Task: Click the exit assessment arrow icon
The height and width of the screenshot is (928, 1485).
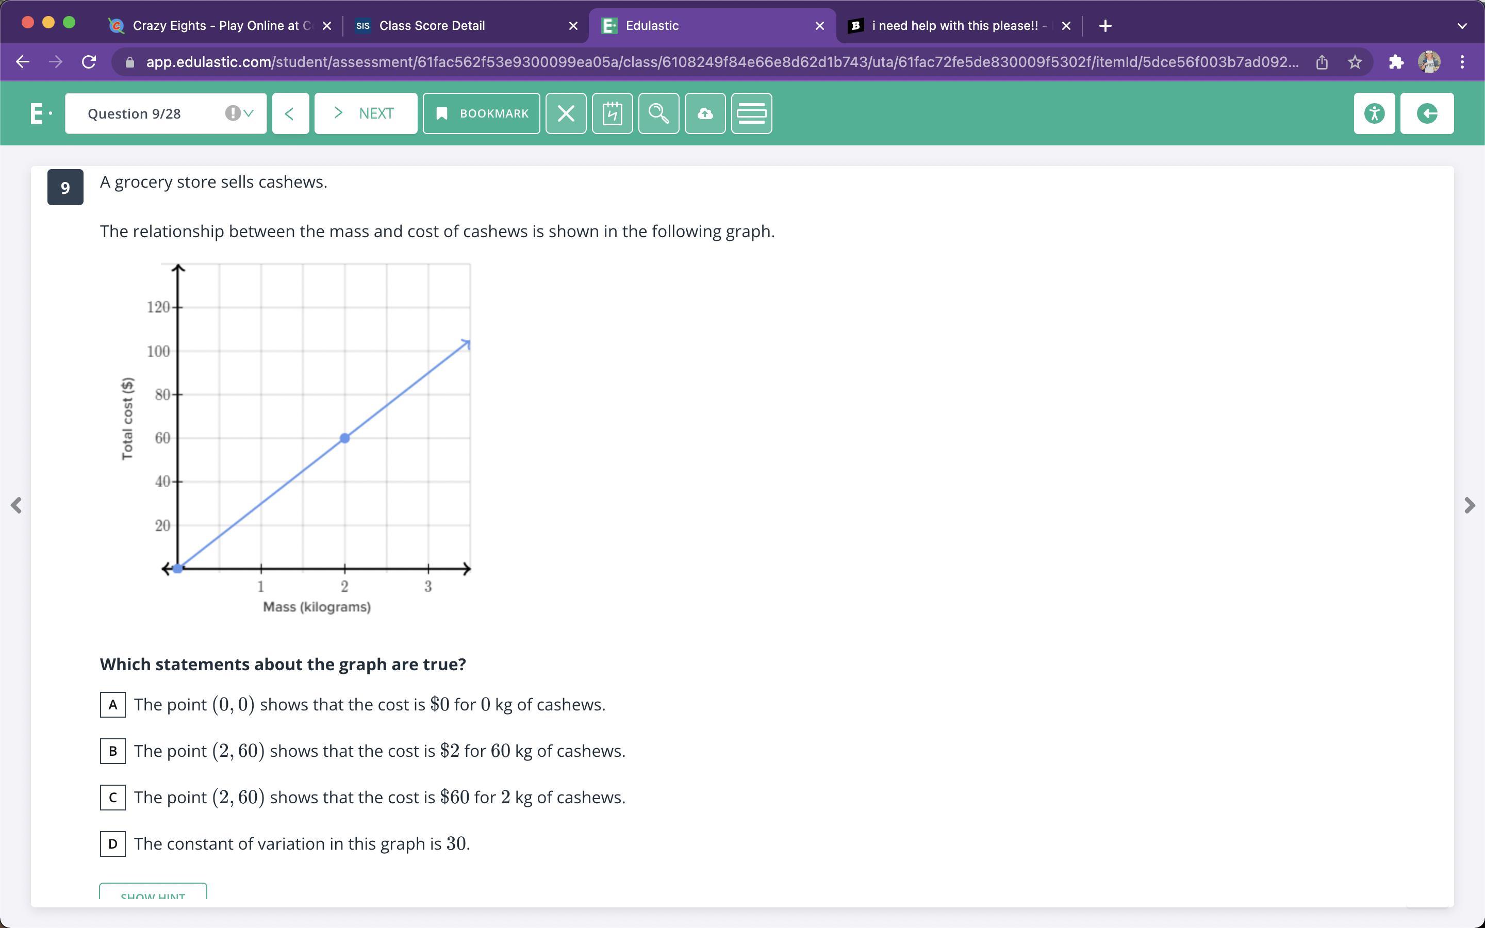Action: (x=1427, y=113)
